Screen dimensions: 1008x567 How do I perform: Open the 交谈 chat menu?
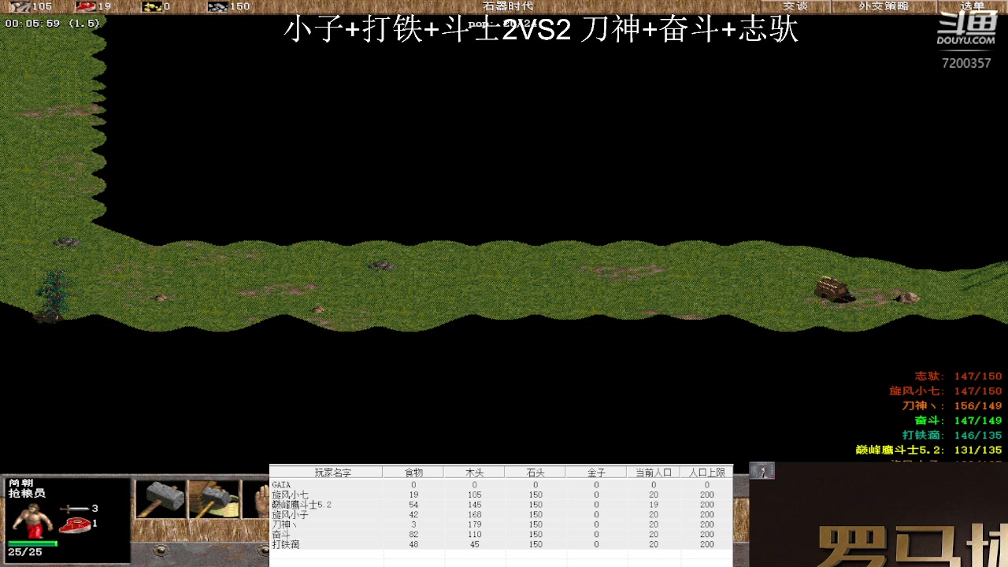click(x=795, y=6)
